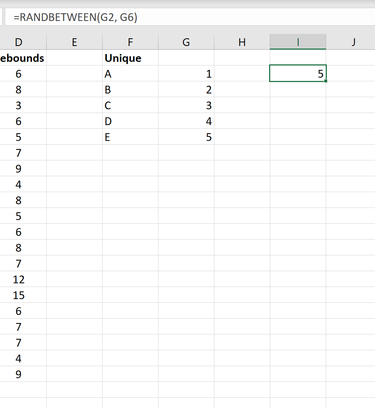Select the highlighted column I header
375x408 pixels.
pos(298,42)
